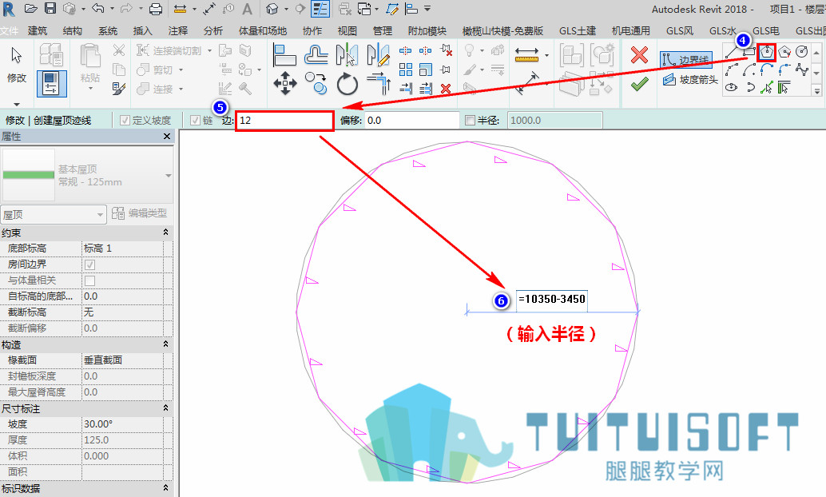Switch to the 管理 ribbon tab
The height and width of the screenshot is (497, 826).
(382, 31)
